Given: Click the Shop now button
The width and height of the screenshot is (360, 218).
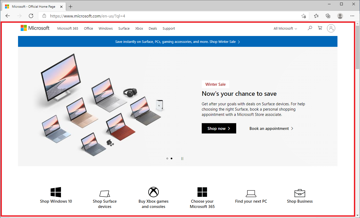Looking at the screenshot, I should click(x=219, y=128).
